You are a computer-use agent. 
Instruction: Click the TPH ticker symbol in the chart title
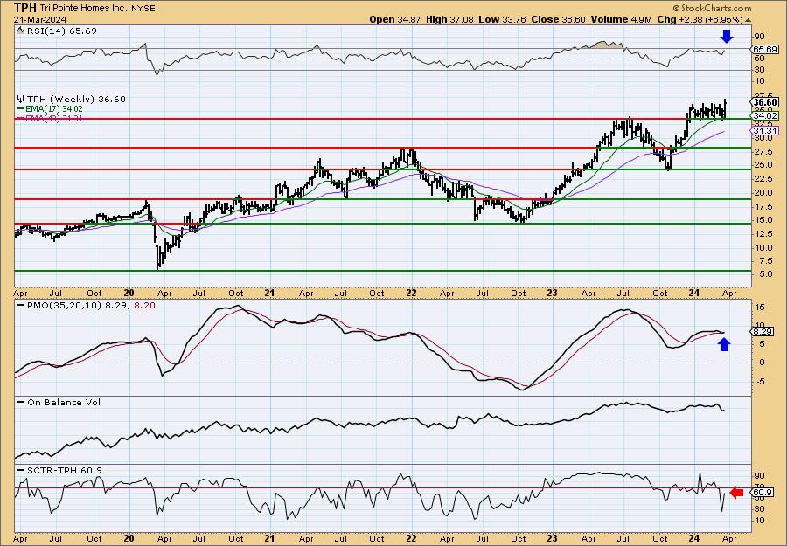pos(25,8)
